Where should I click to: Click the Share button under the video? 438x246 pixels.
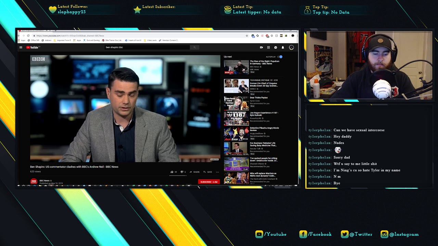195,172
